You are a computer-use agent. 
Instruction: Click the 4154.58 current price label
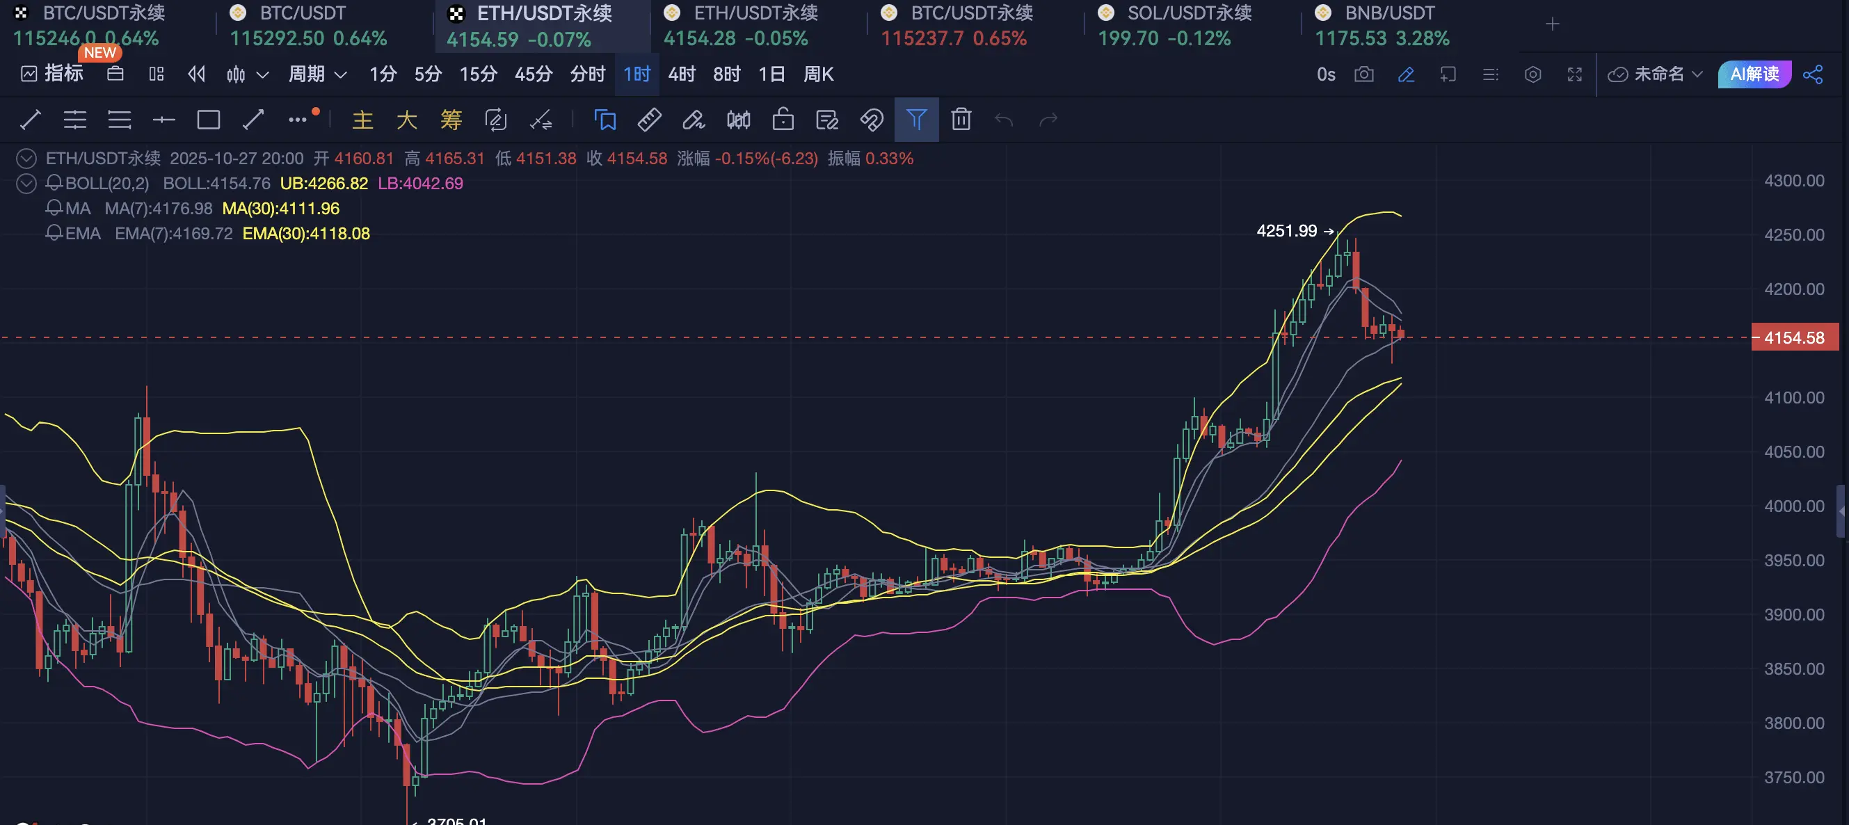coord(1794,337)
